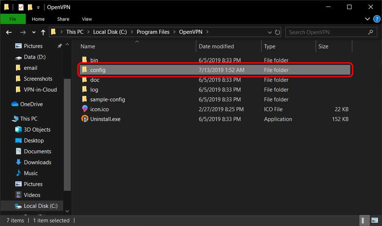
Task: Click Program Files in the breadcrumb path
Action: [153, 32]
